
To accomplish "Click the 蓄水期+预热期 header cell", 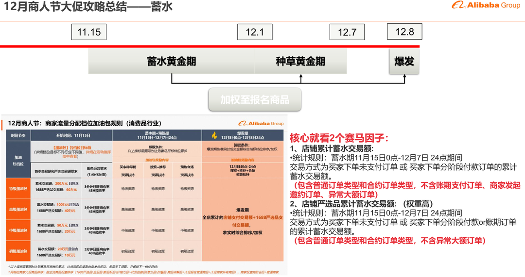I will 157,135.
